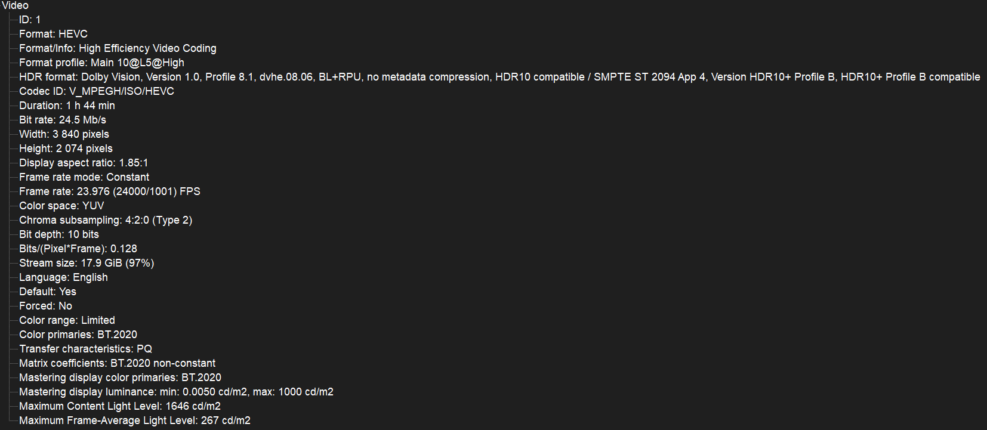Select the Bit rate: 24.5 Mb/s row

[63, 120]
